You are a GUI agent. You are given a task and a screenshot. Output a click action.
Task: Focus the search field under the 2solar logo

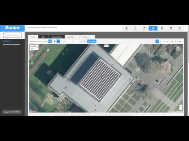point(12,35)
